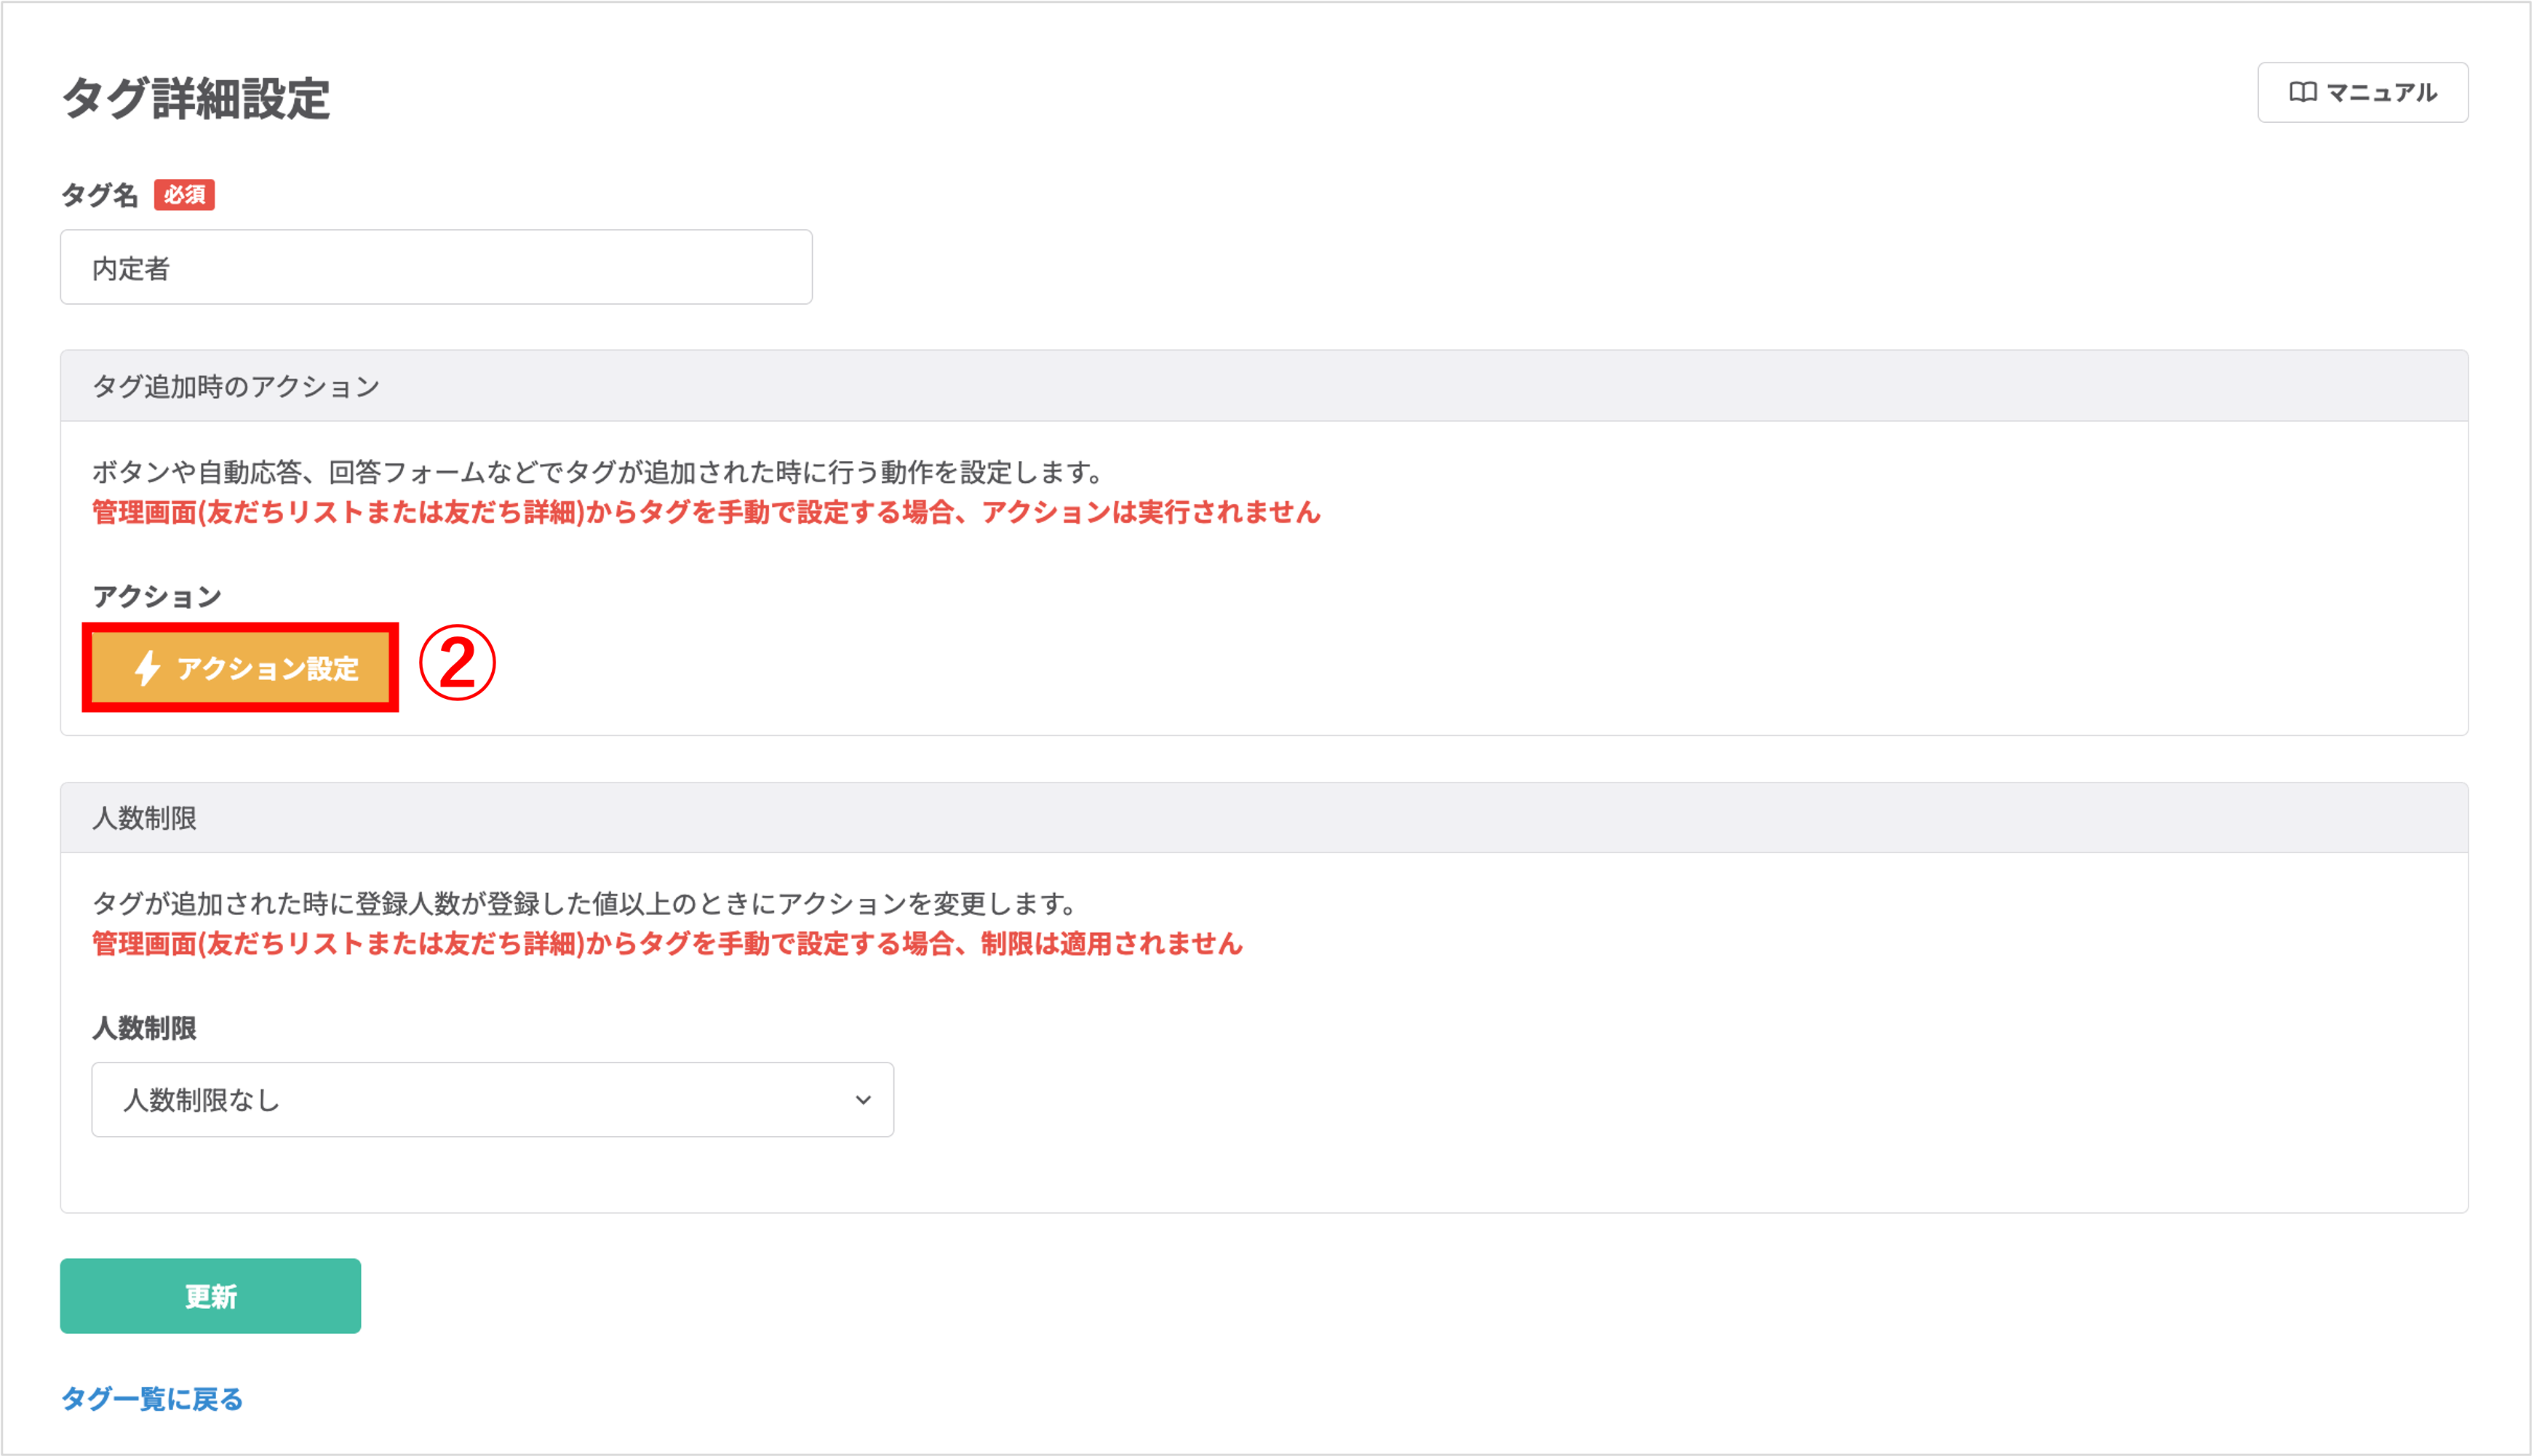This screenshot has height=1456, width=2534.
Task: Click the タグ詳細設定 page heading
Action: tap(196, 99)
